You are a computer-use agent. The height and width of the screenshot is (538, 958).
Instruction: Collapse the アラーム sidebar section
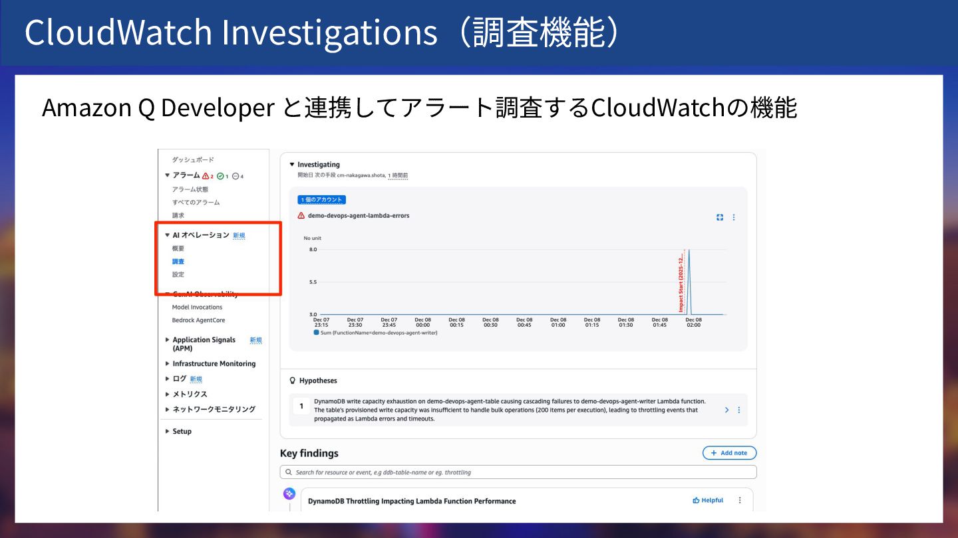point(168,175)
